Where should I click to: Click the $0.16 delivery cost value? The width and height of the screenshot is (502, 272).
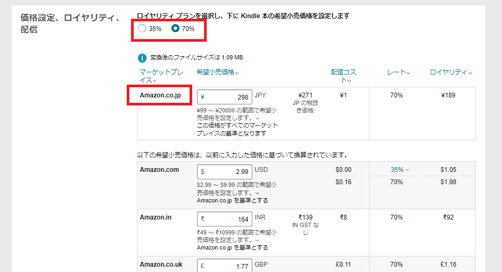[343, 182]
